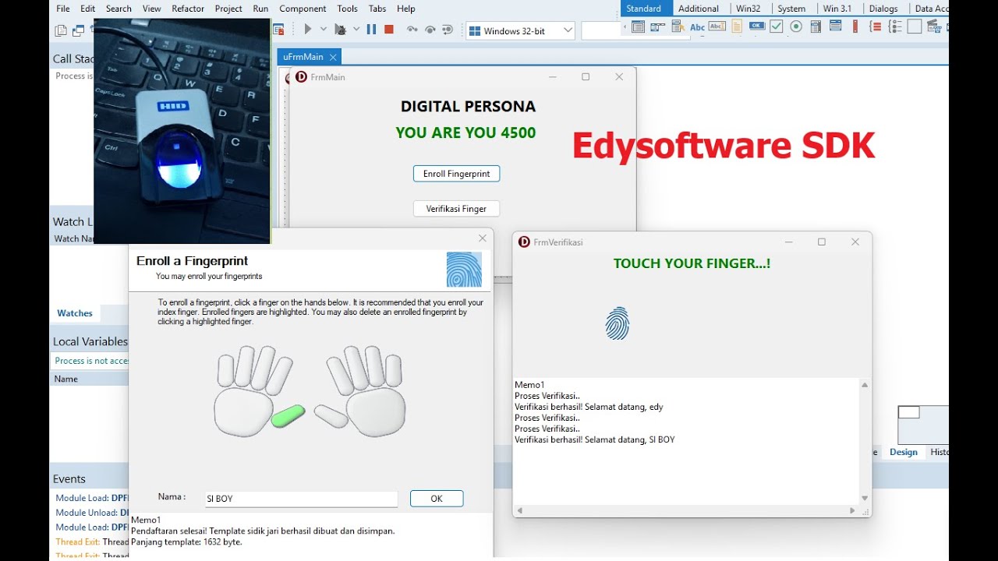Expand the Run Without Debugging dropdown arrow
The width and height of the screenshot is (998, 561).
point(356,30)
